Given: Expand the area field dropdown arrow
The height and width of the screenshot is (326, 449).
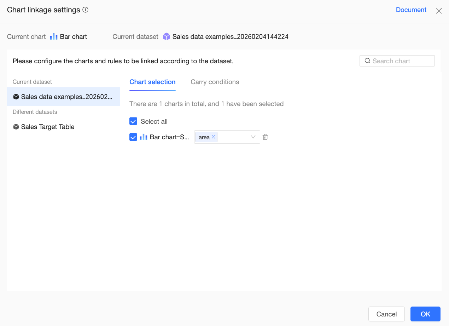Looking at the screenshot, I should [253, 137].
